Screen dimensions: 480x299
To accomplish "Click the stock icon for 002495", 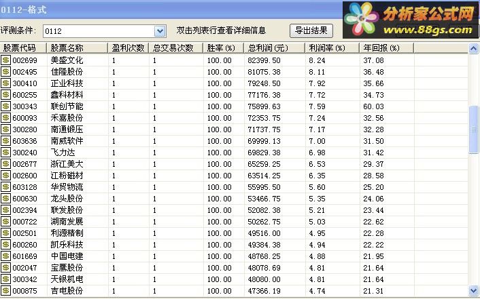I will 5,72.
